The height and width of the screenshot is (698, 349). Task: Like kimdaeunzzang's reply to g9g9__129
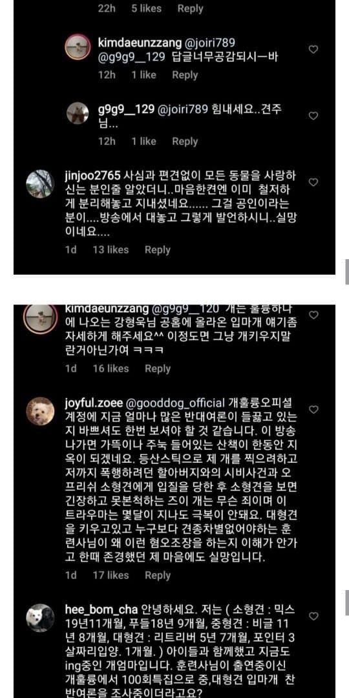313,49
